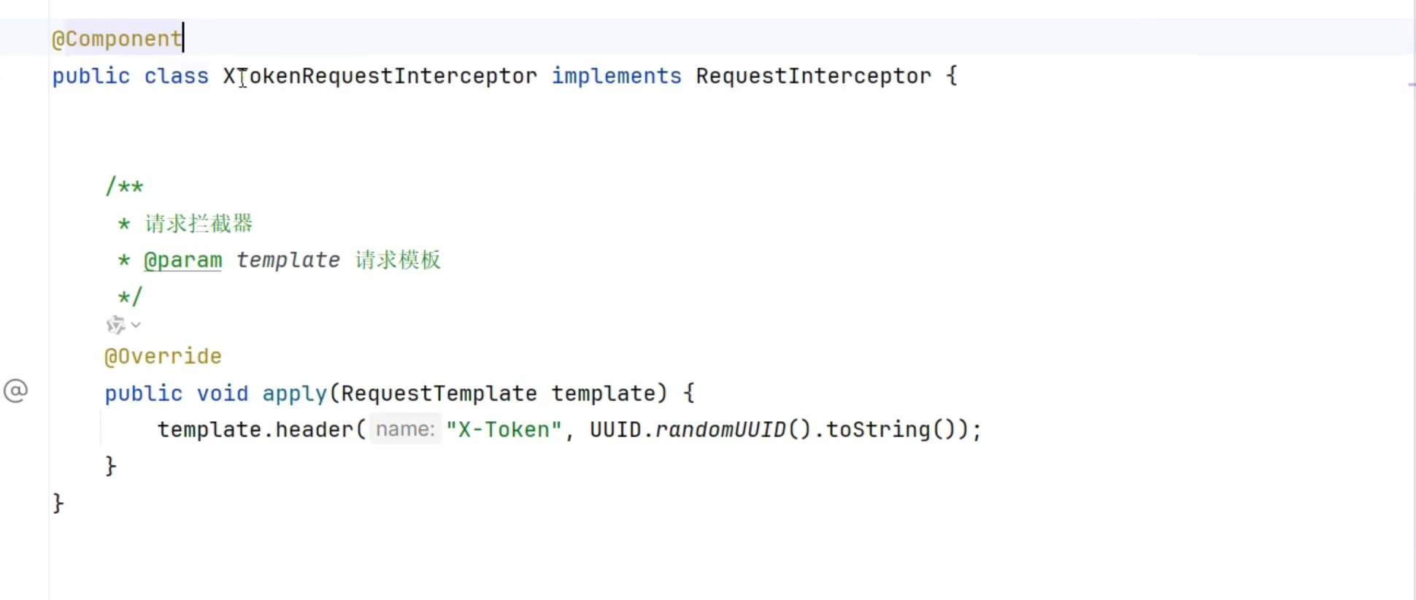Click the @Override annotation

point(163,356)
